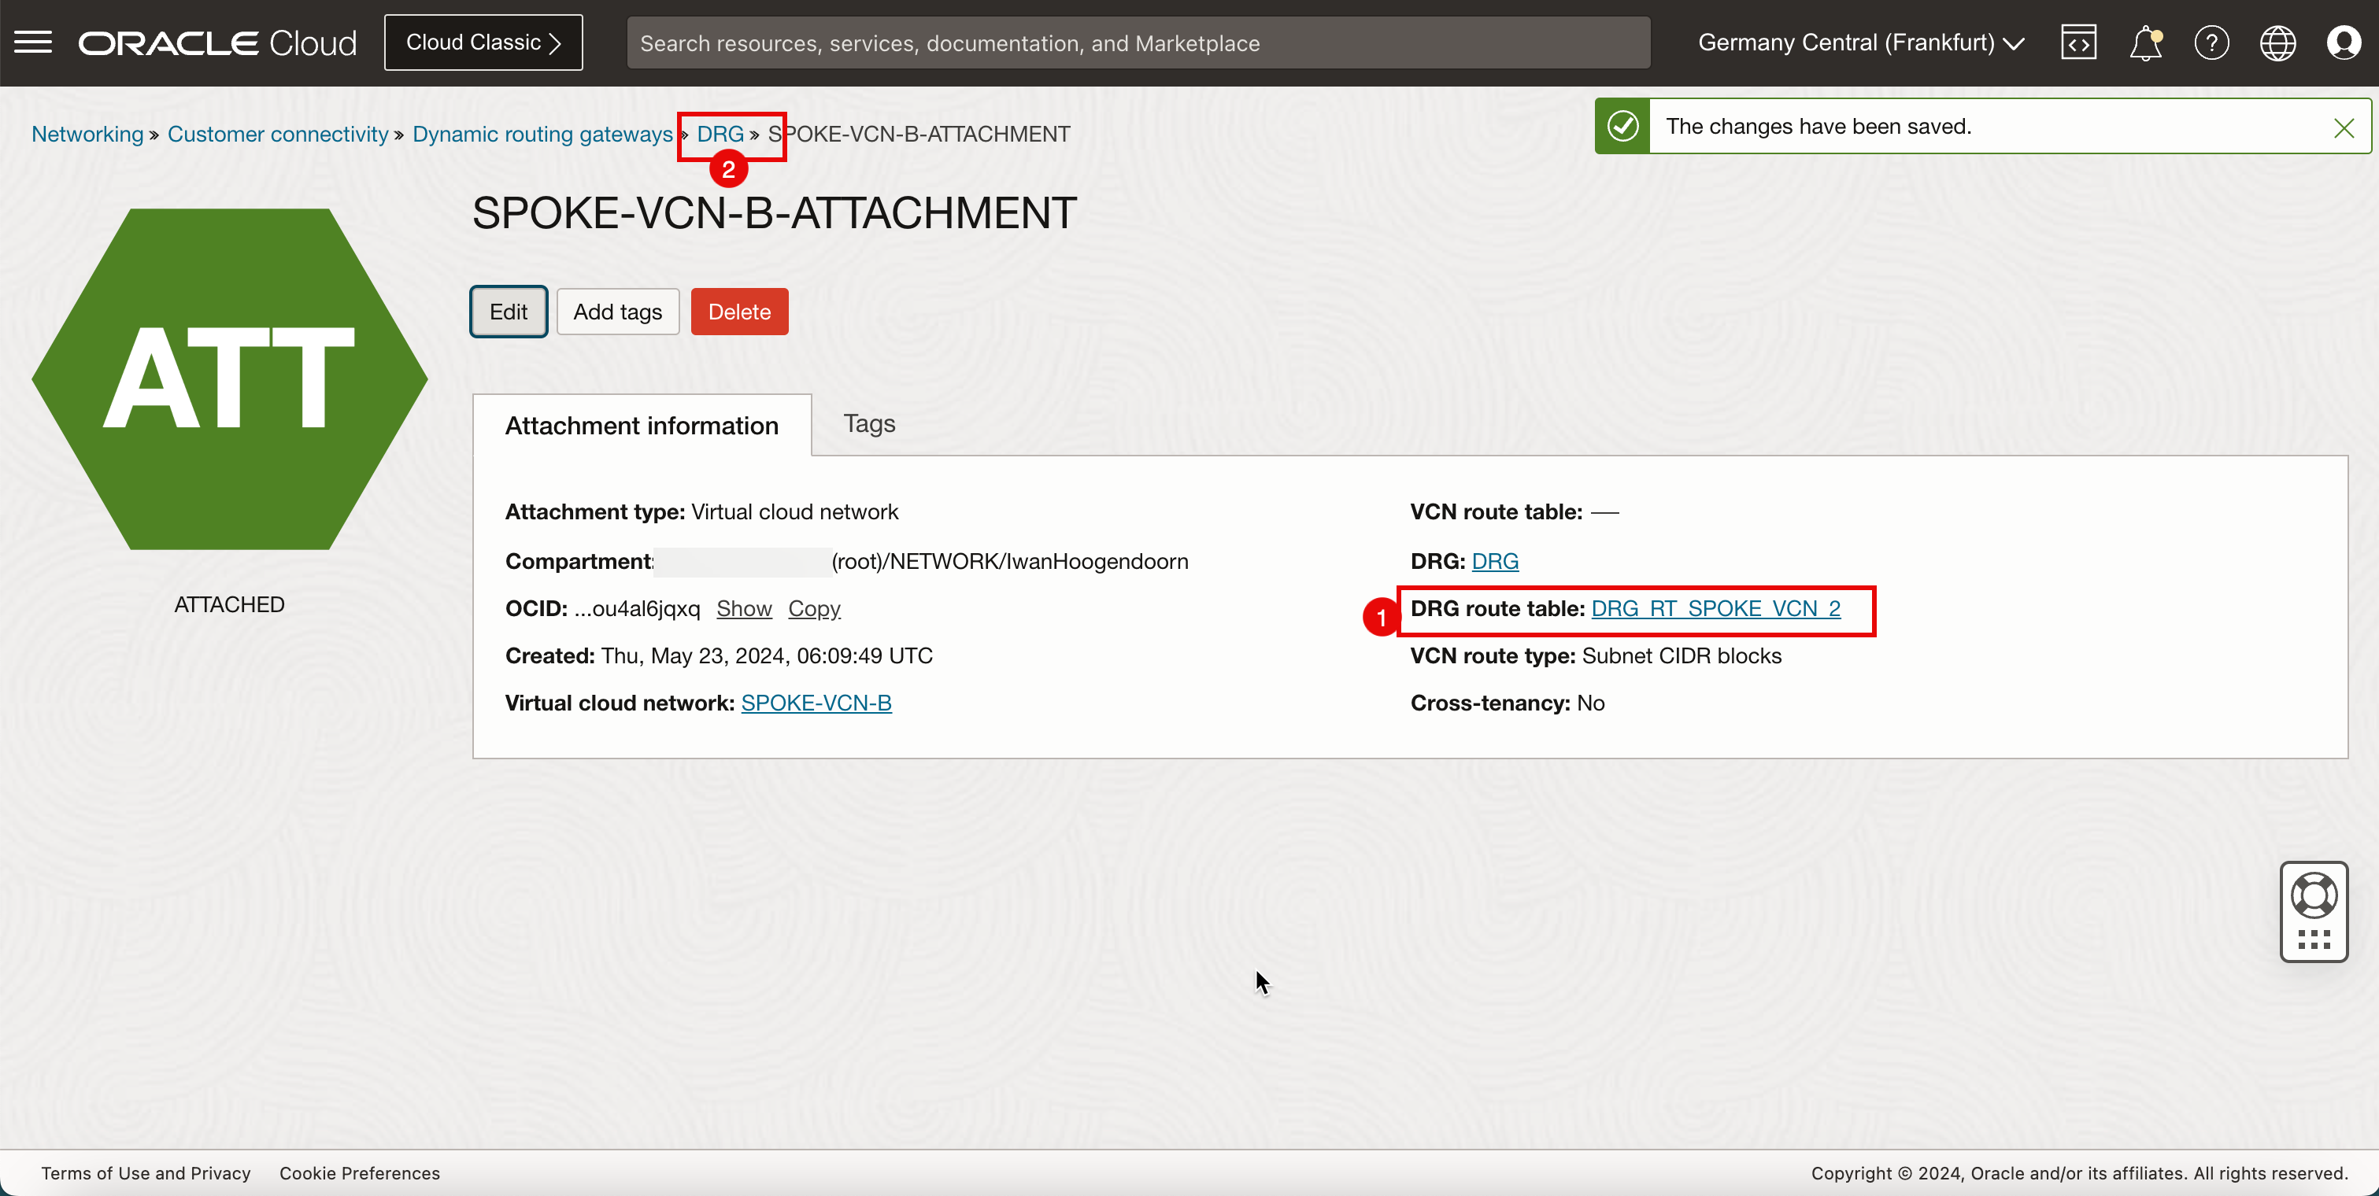This screenshot has height=1196, width=2379.
Task: Click the globe/language icon
Action: click(2278, 42)
